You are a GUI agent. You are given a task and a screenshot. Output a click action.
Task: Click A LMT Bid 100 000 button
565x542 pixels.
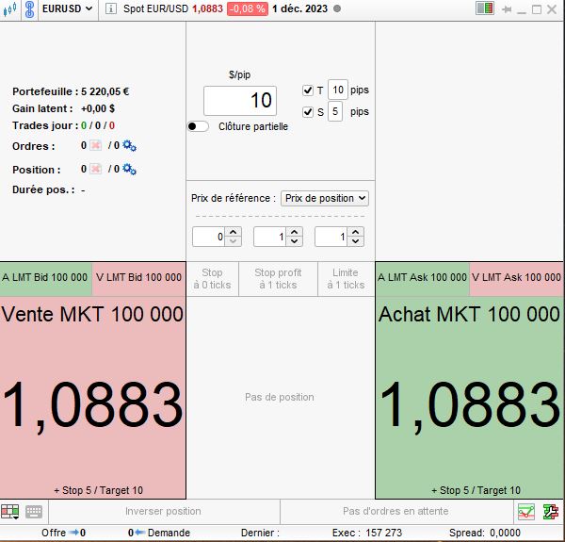[46, 279]
